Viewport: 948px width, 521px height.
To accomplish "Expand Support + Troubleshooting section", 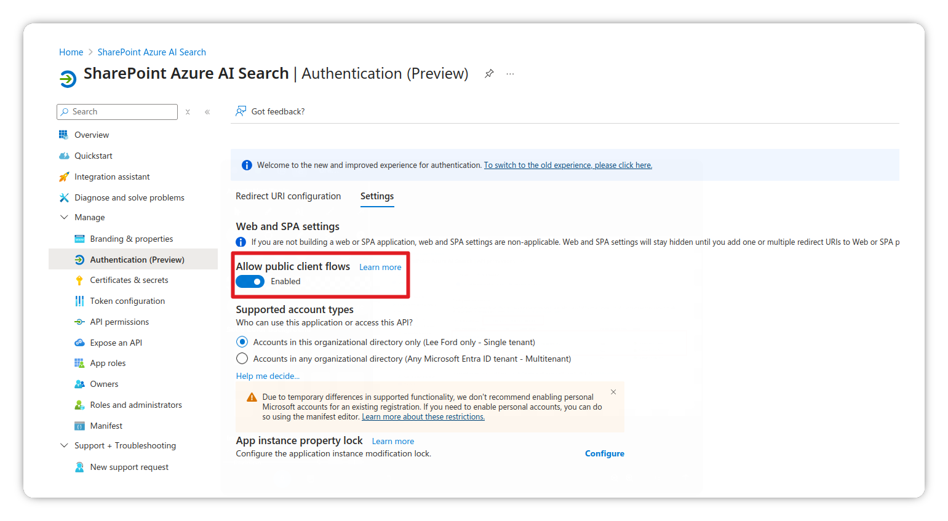I will [x=64, y=445].
